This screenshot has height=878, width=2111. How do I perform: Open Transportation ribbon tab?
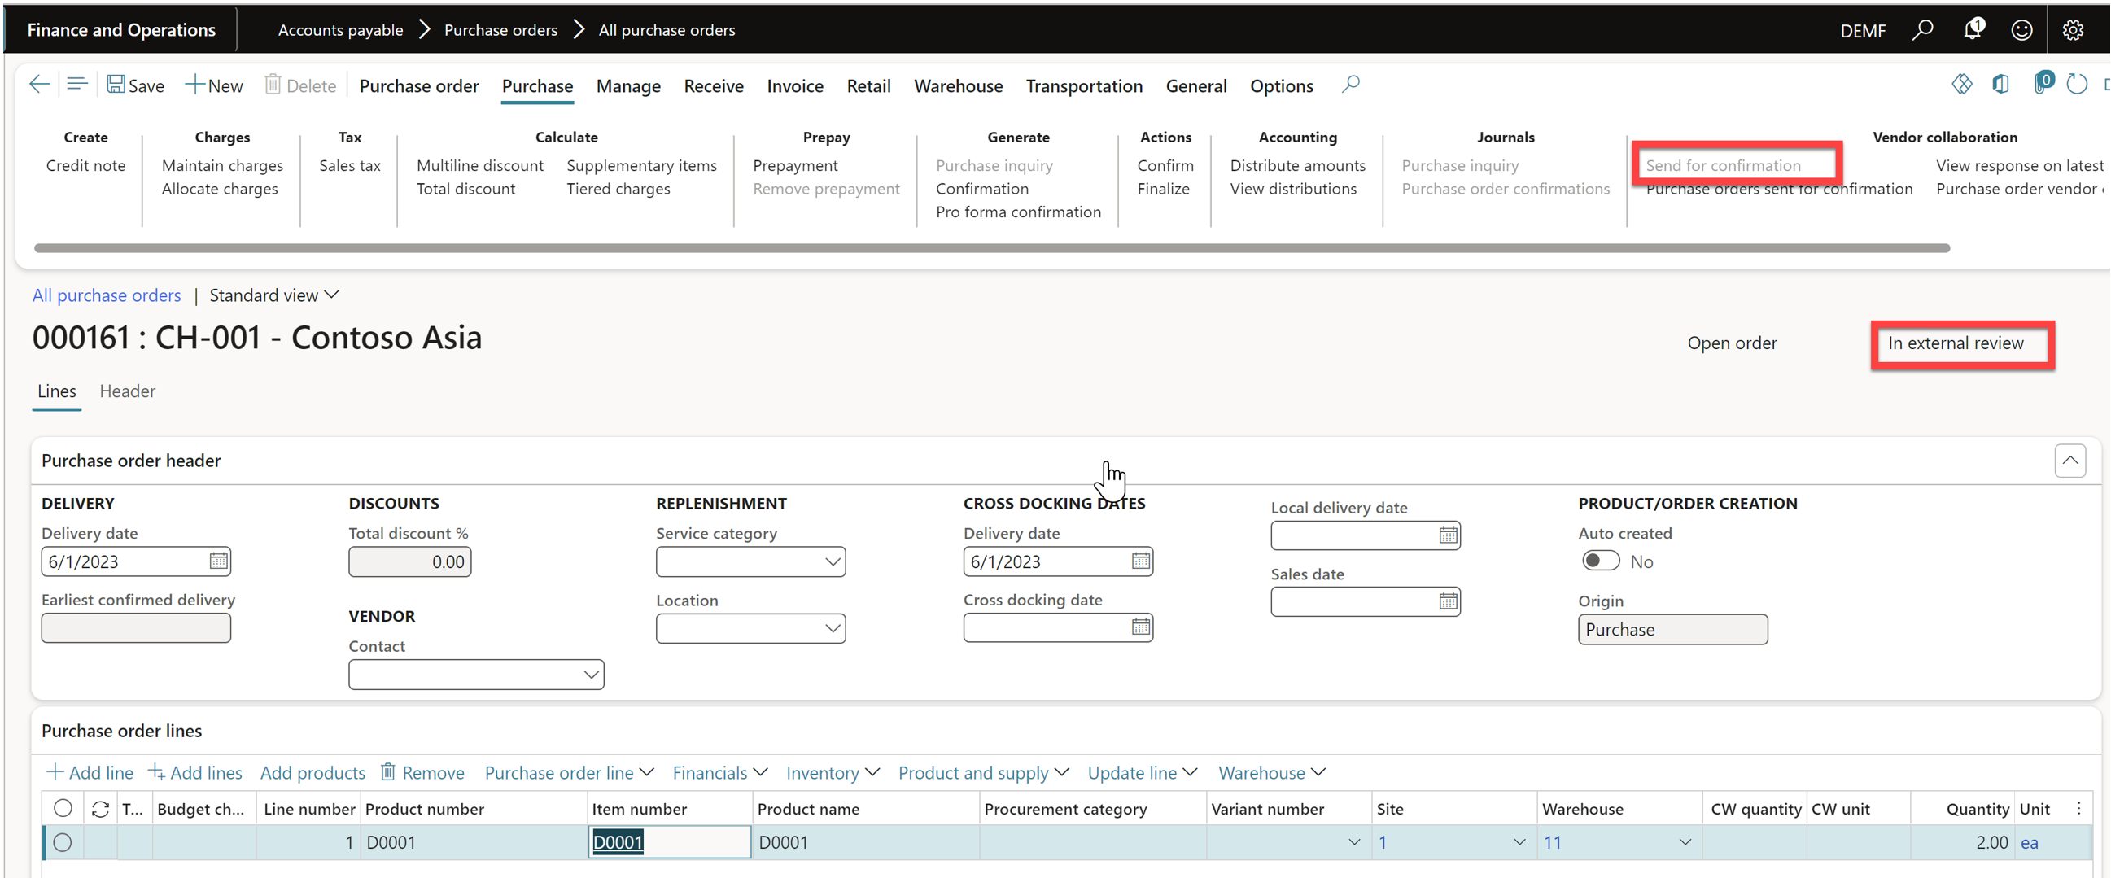click(1083, 86)
